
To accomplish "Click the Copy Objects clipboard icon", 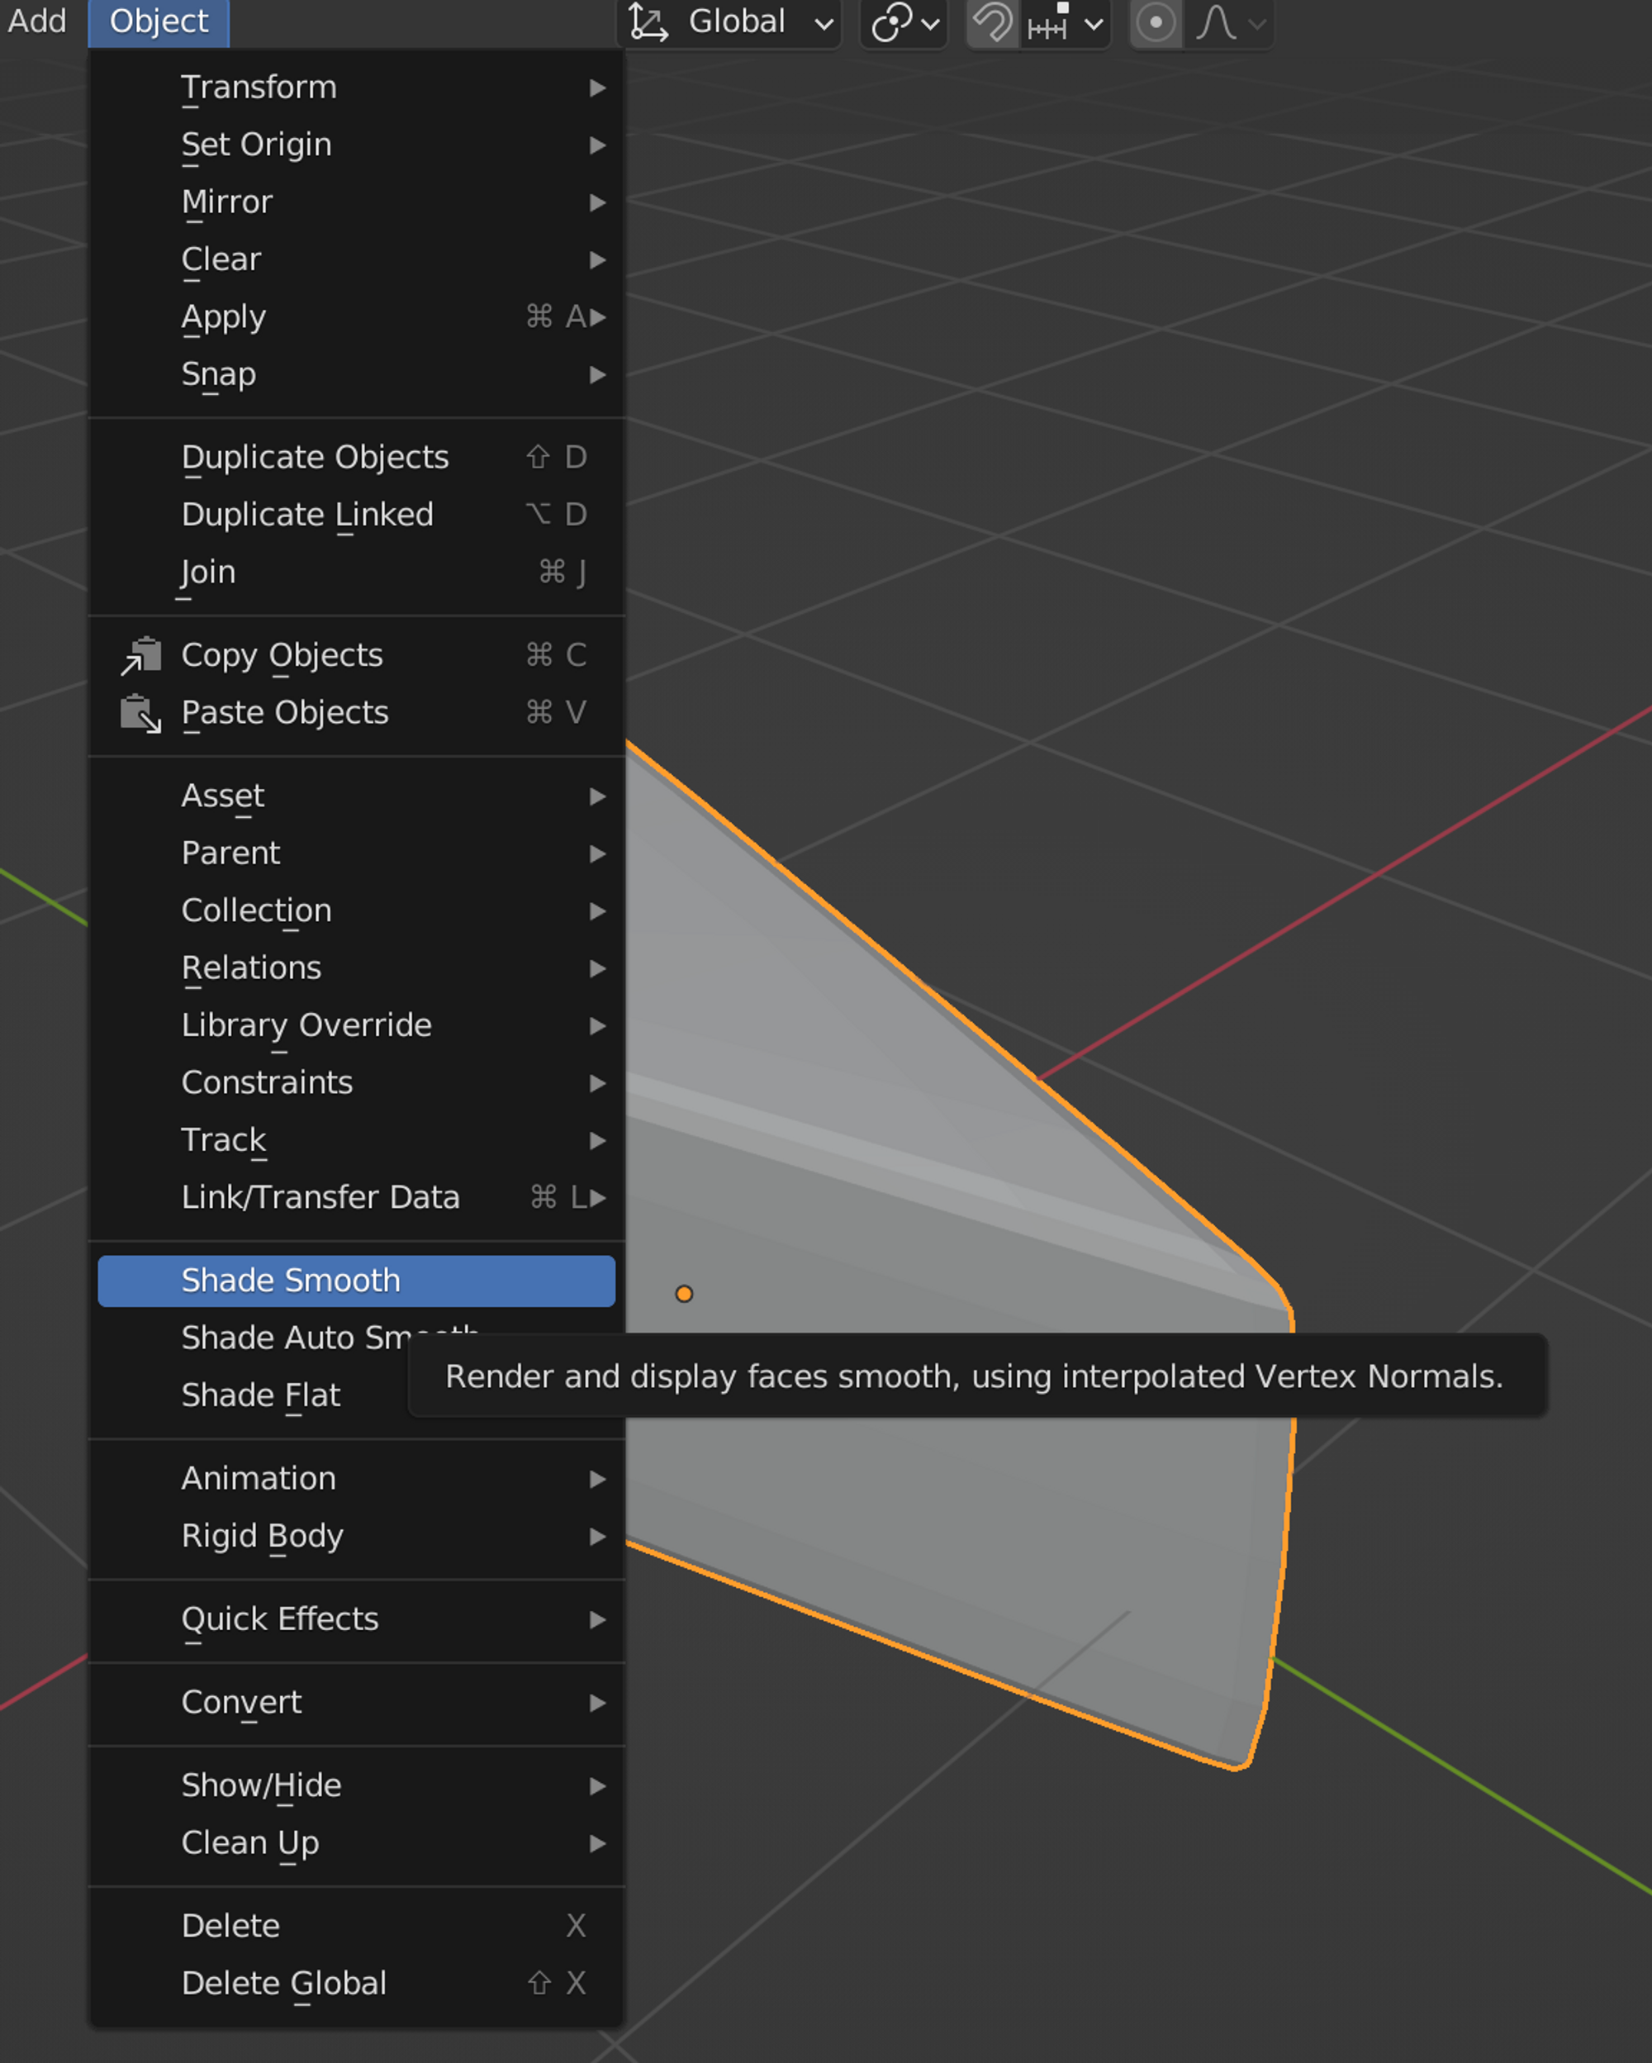I will (141, 655).
